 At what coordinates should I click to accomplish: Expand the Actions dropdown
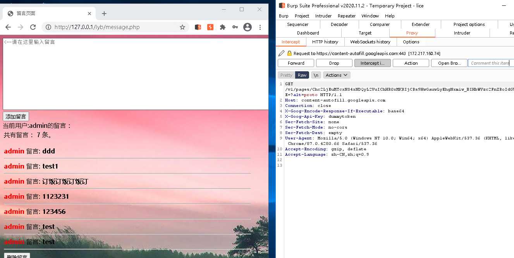(x=337, y=75)
